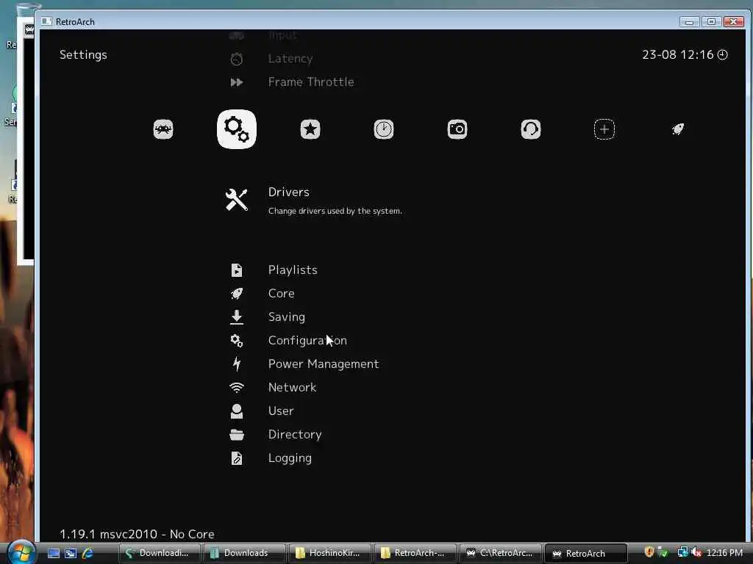
Task: Click the Latency stopwatch icon
Action: (x=237, y=59)
